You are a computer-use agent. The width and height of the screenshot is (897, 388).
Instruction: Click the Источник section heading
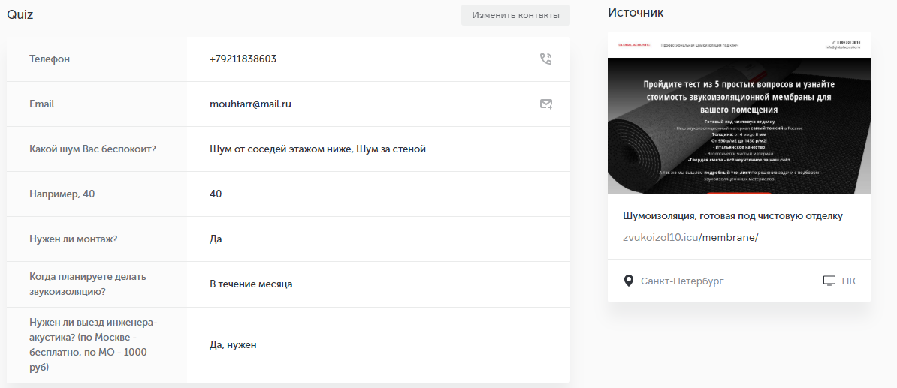(x=636, y=13)
